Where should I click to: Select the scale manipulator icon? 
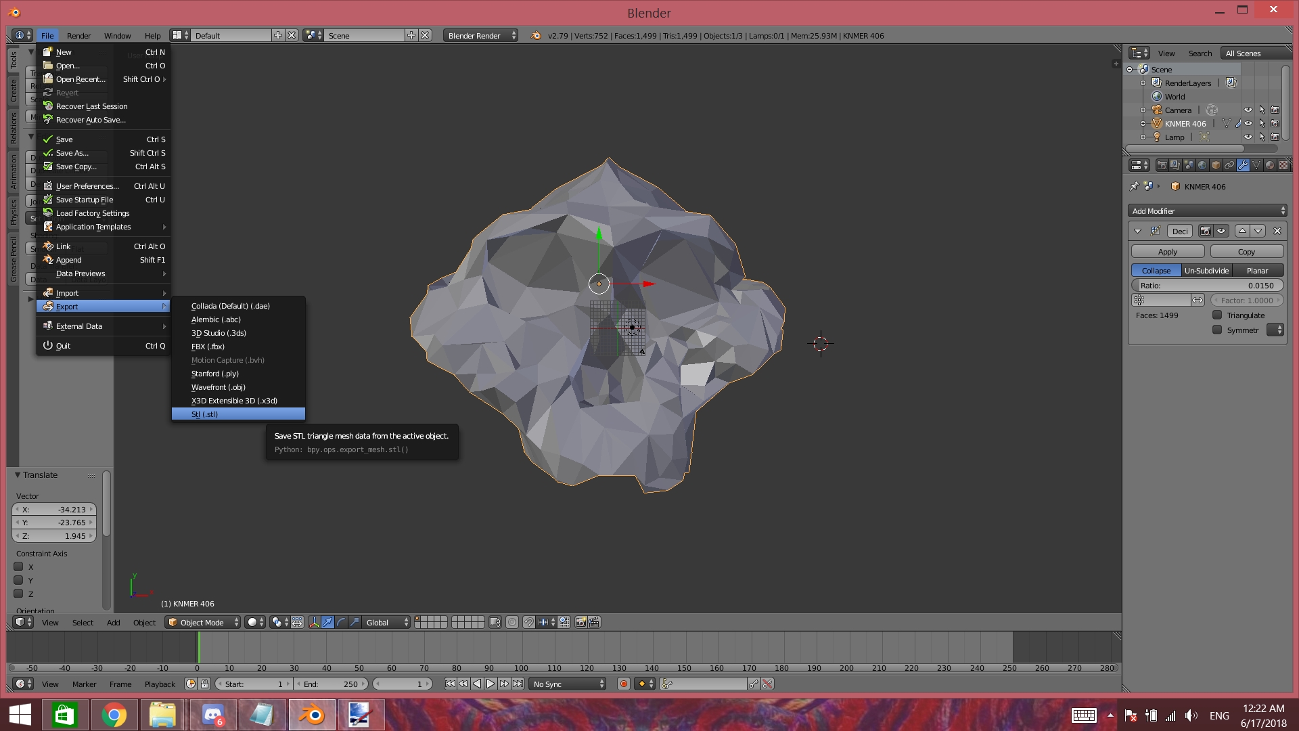pos(355,622)
